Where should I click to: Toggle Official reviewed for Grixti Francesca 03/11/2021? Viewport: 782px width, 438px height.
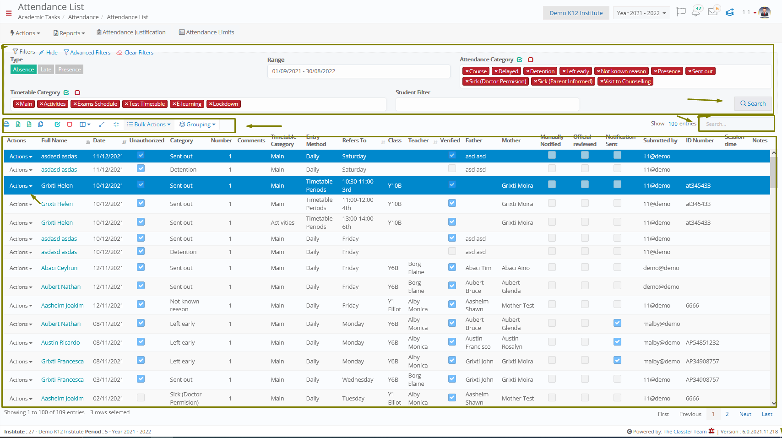pos(585,379)
